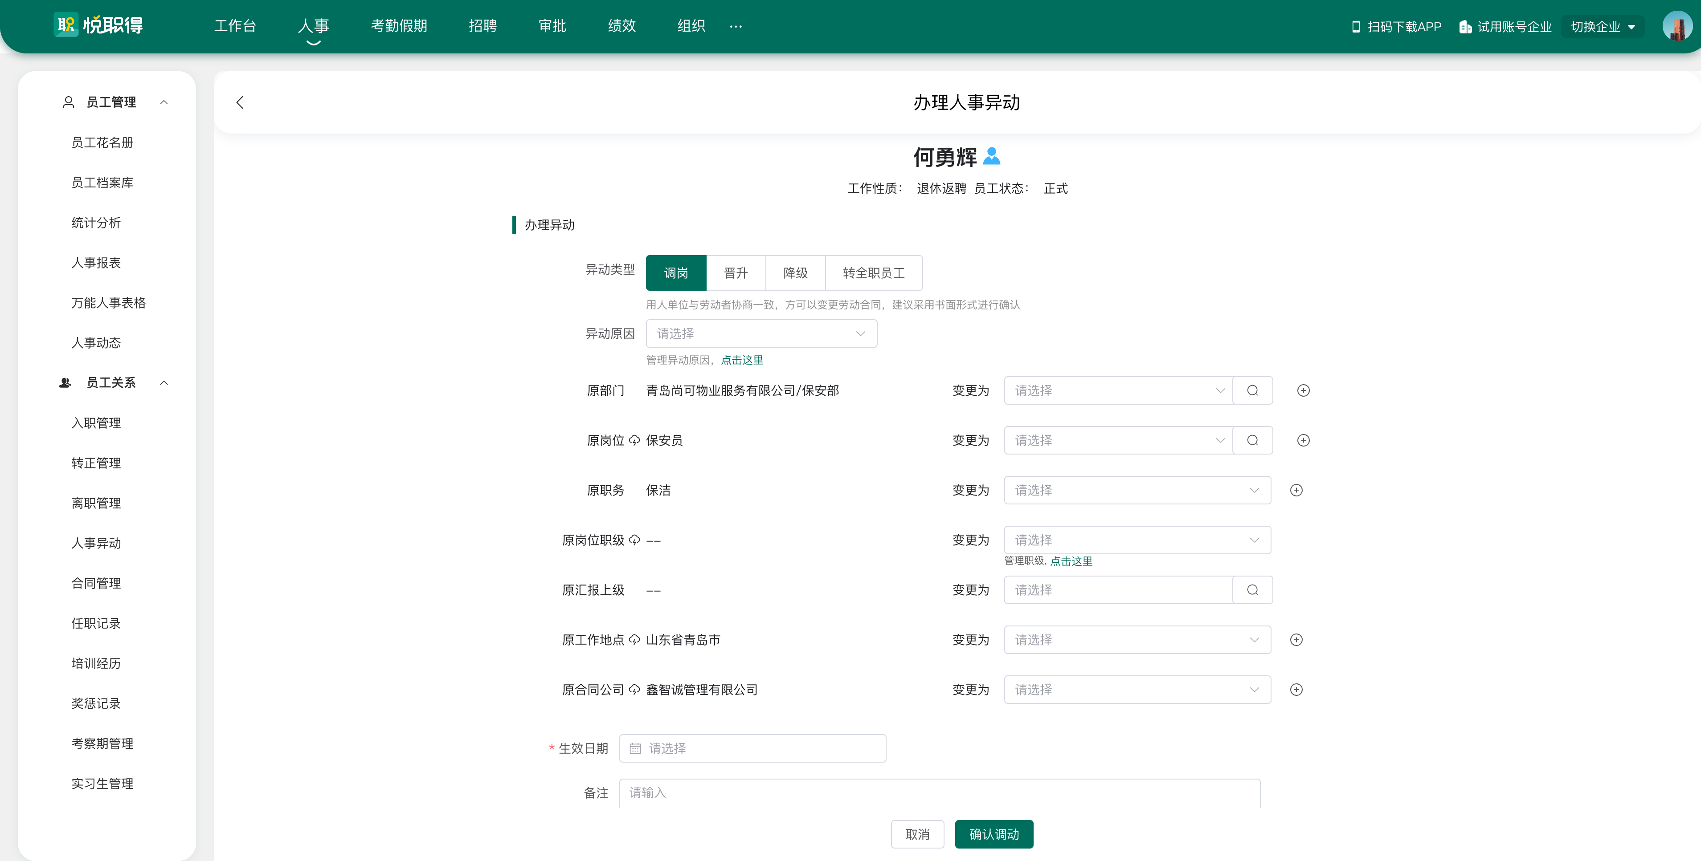Click the plus icon in the 原职务 row
This screenshot has width=1701, height=861.
[x=1296, y=490]
